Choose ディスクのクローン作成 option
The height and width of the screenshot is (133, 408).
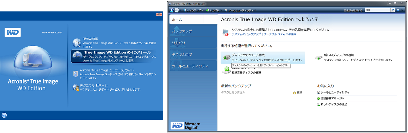coord(263,57)
